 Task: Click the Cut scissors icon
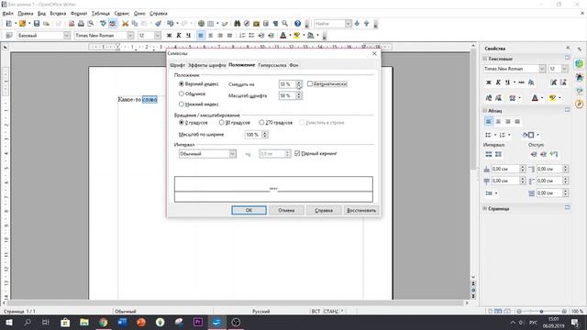pos(125,24)
